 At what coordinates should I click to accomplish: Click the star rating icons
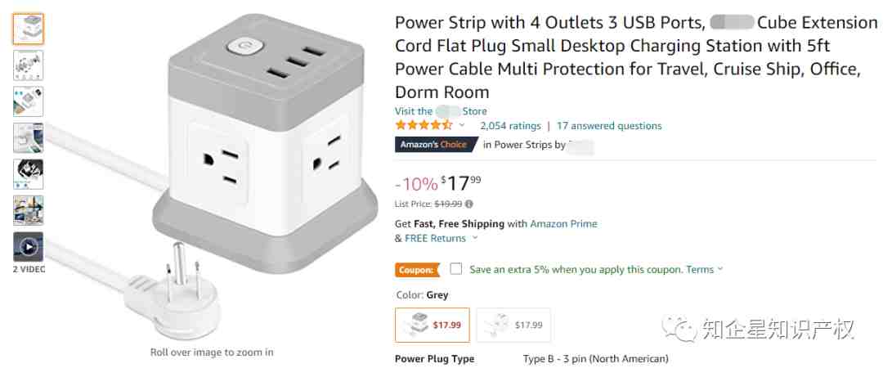pyautogui.click(x=424, y=125)
